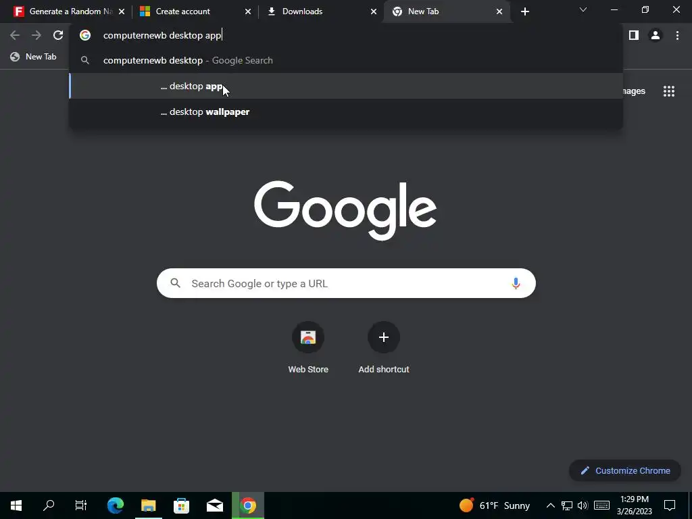Open the Web Store shortcut
This screenshot has height=519, width=692.
308,348
